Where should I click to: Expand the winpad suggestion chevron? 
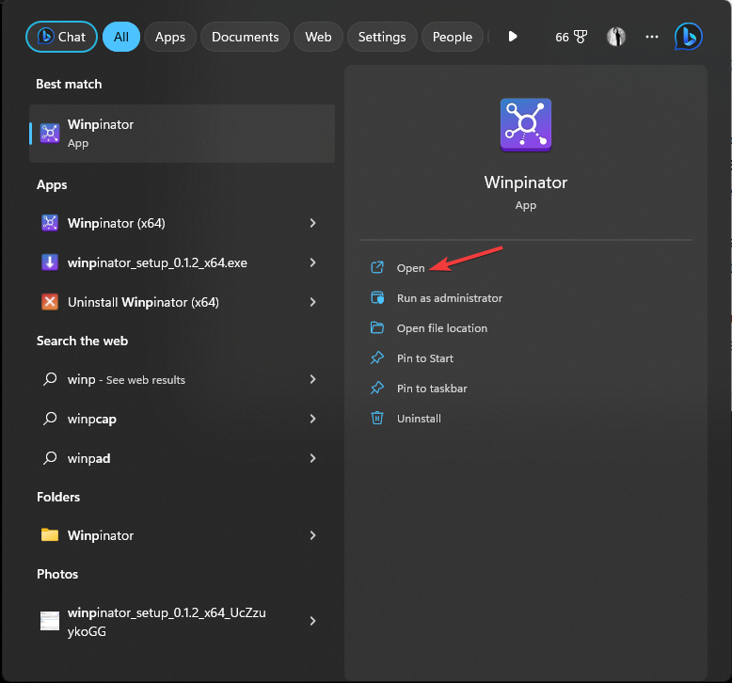pos(312,458)
